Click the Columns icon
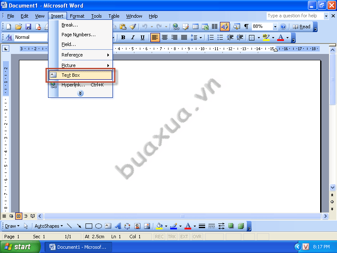The width and height of the screenshot is (337, 253). click(214, 27)
